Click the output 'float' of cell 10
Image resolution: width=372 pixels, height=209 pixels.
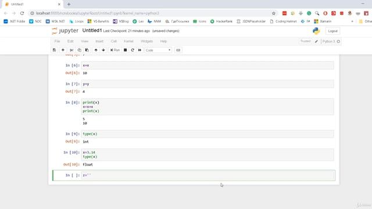[88, 164]
